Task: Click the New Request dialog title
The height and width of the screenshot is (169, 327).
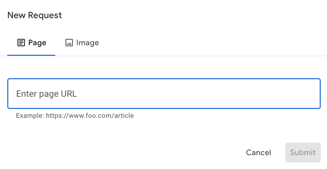Action: pos(34,15)
